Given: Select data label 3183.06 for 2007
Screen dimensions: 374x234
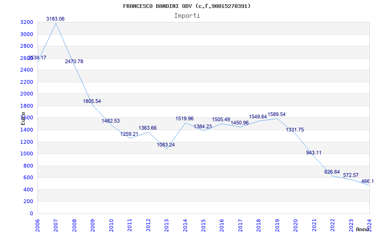Looking at the screenshot, I should coord(55,19).
